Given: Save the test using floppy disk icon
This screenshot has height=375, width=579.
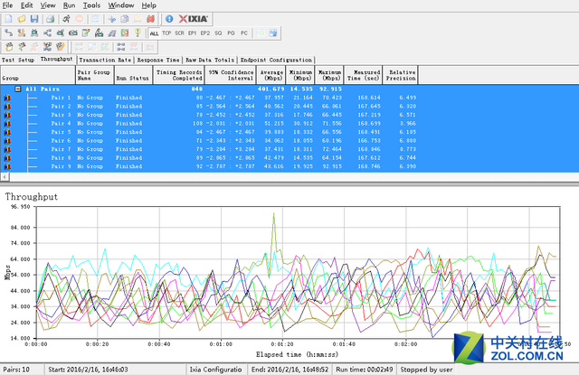Looking at the screenshot, I should (34, 19).
